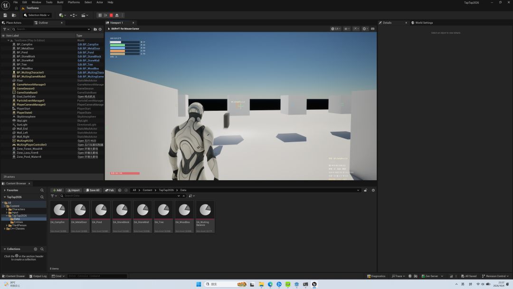
Task: Open the Edit BP_Campfire link
Action: pos(88,45)
